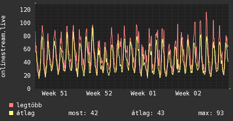Click the green arrow at x-axis right end
This screenshot has width=233, height=121.
[230, 89]
